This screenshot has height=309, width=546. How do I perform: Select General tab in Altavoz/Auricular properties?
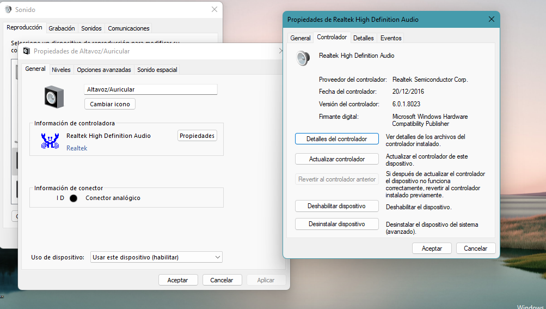[x=35, y=69]
